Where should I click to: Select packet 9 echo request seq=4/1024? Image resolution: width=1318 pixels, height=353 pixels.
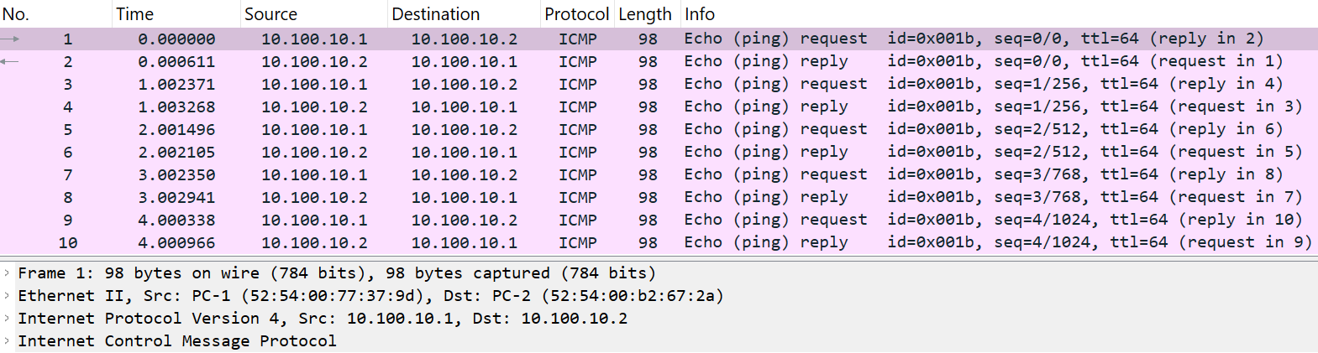click(x=588, y=220)
